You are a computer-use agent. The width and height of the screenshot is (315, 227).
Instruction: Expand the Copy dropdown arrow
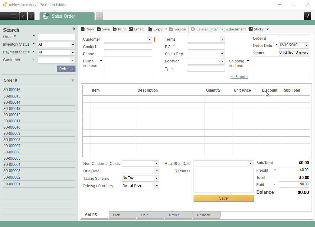pos(166,29)
